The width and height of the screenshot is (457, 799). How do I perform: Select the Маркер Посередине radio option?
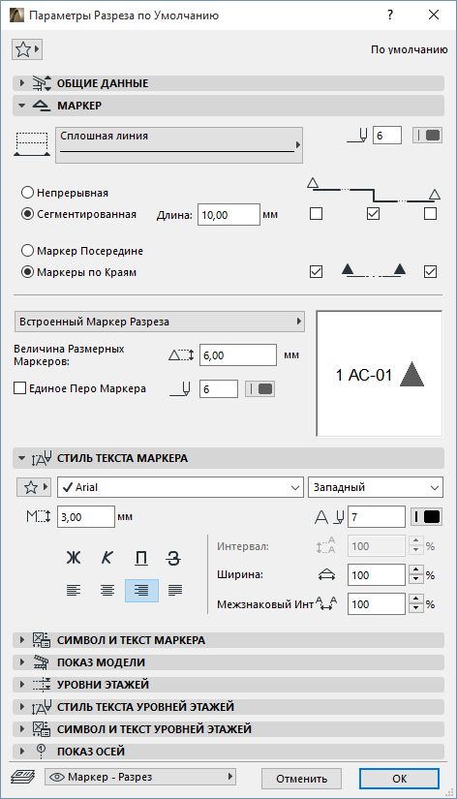pos(27,251)
